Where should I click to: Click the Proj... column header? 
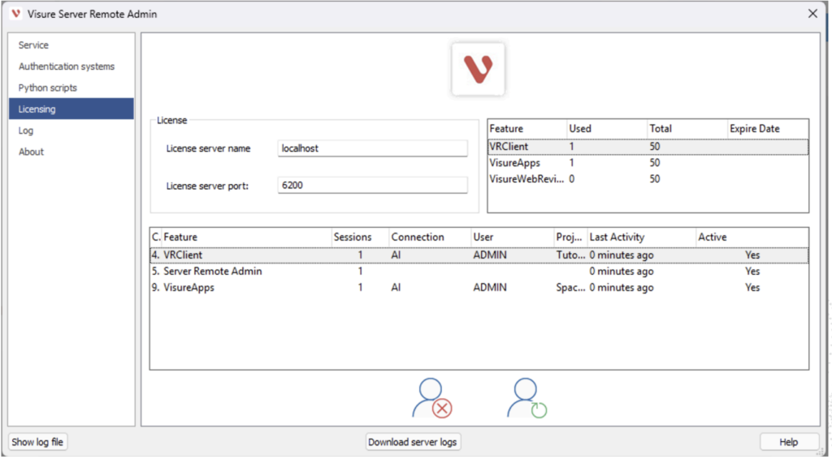(x=571, y=237)
